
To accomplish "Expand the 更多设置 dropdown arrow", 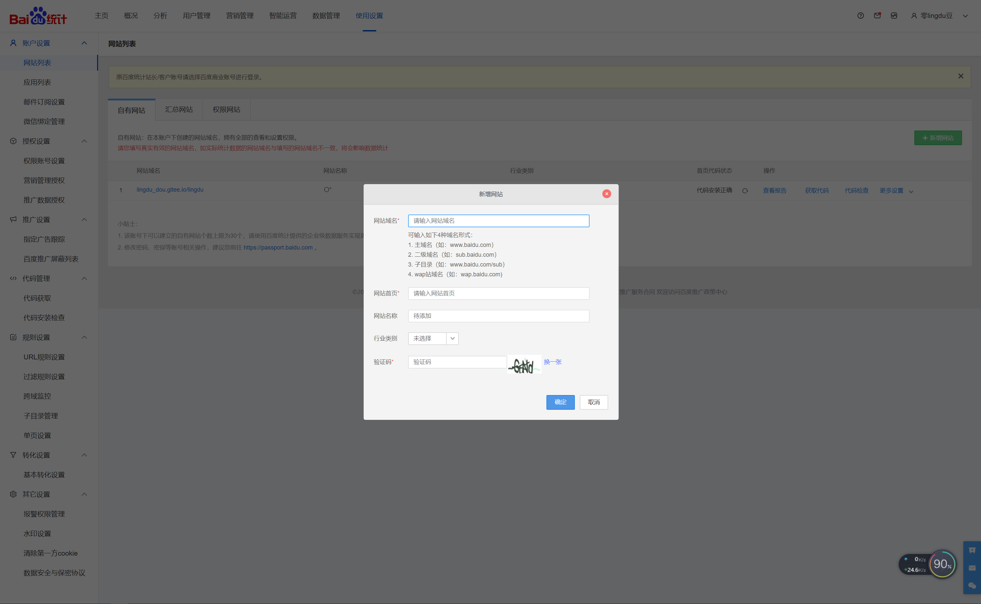I will point(911,191).
